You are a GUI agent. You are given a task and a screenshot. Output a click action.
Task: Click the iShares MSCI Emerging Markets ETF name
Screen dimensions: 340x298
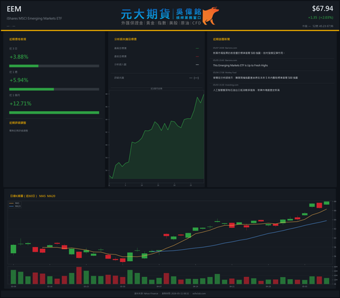click(x=34, y=18)
